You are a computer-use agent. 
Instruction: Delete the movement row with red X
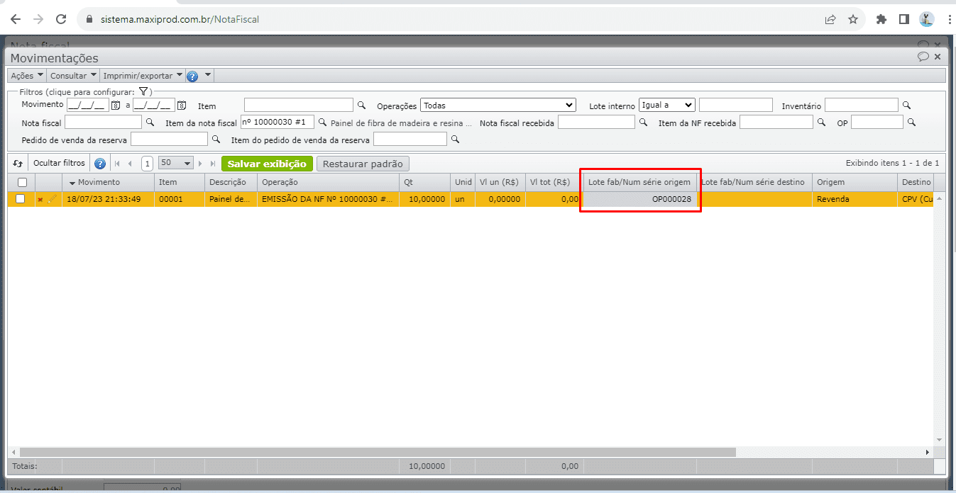click(x=40, y=200)
